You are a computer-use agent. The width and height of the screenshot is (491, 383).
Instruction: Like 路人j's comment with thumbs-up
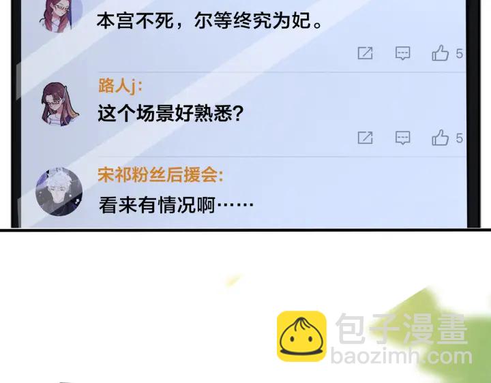[x=441, y=138]
